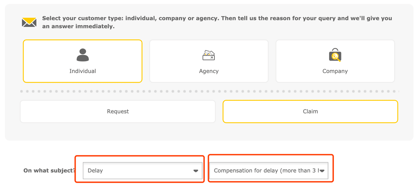Click the Individual person silhouette icon
Viewport: 417px width, 189px height.
coord(83,55)
